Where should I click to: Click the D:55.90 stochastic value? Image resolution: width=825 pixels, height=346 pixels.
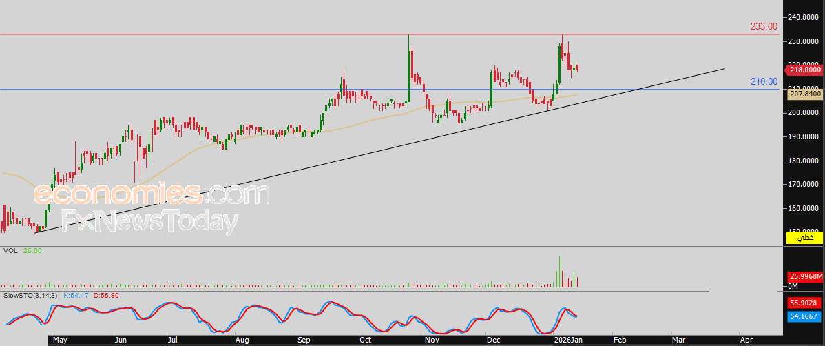[106, 295]
